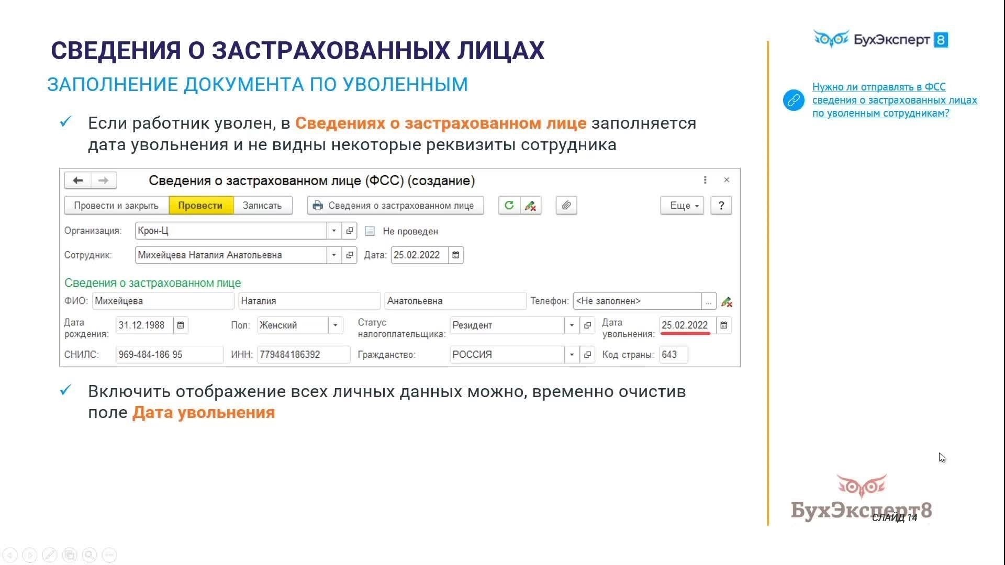Open slideshow zoom magnifier
The height and width of the screenshot is (565, 1005).
click(90, 555)
